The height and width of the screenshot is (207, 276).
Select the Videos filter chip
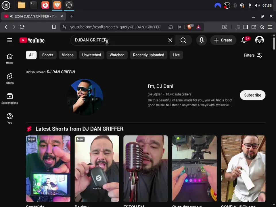pyautogui.click(x=68, y=55)
